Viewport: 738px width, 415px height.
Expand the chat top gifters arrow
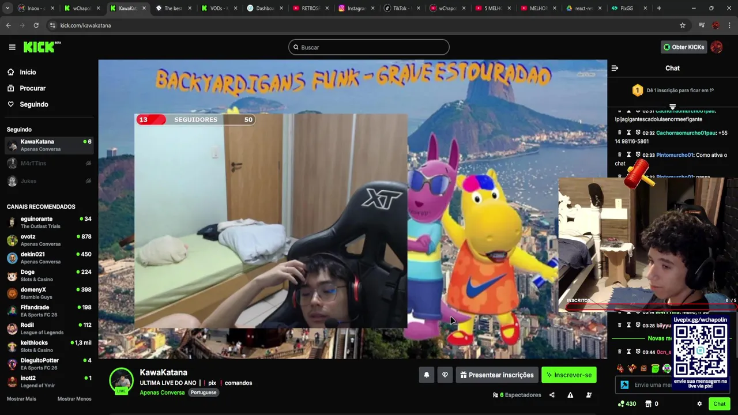672,107
